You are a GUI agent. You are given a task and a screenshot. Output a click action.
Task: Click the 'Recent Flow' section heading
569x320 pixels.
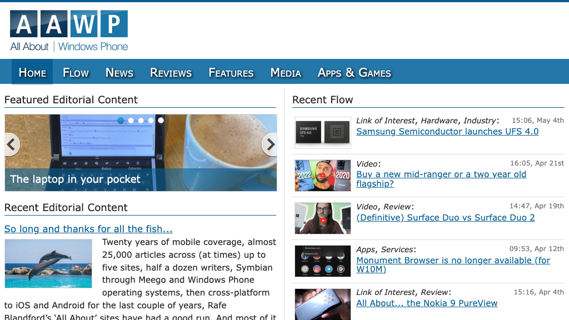pos(322,100)
